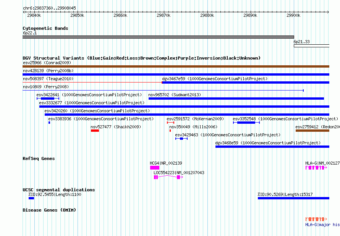
Task: Click the blue dgv3467e59 gain bar
Action: (x=246, y=82)
